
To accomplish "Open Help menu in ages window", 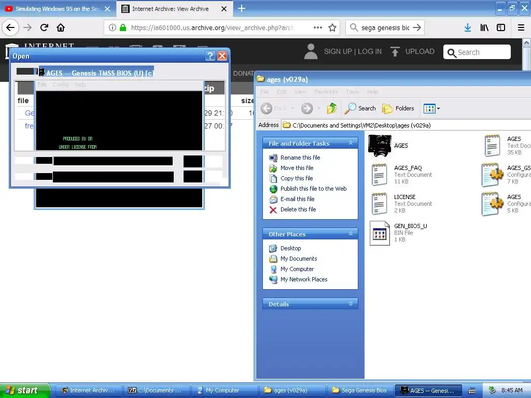I will click(x=372, y=92).
